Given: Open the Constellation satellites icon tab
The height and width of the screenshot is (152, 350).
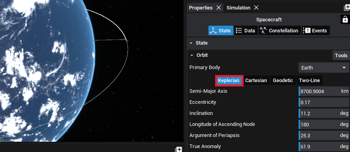Looking at the screenshot, I should (280, 30).
